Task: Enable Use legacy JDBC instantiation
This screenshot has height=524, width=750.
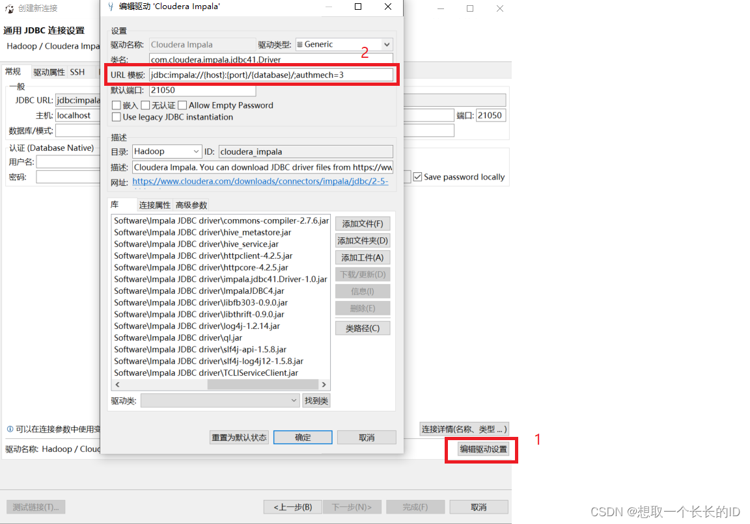Action: (x=117, y=117)
